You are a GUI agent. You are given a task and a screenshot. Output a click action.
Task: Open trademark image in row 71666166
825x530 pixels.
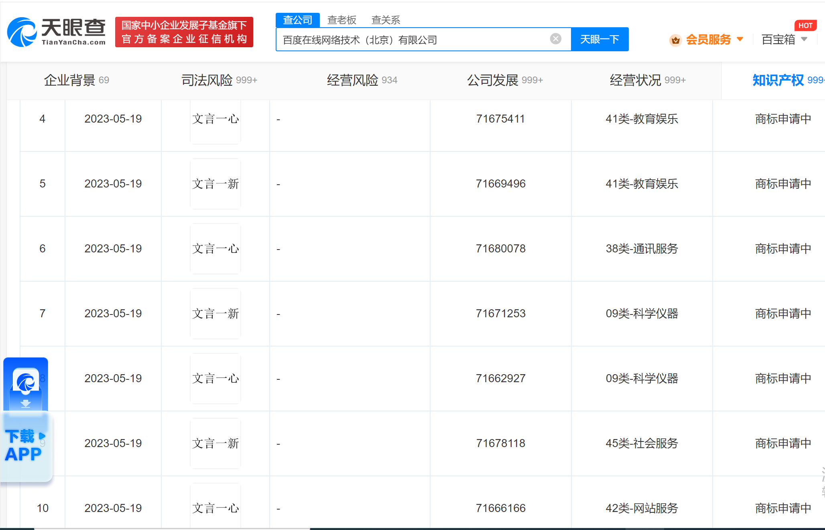click(x=215, y=506)
